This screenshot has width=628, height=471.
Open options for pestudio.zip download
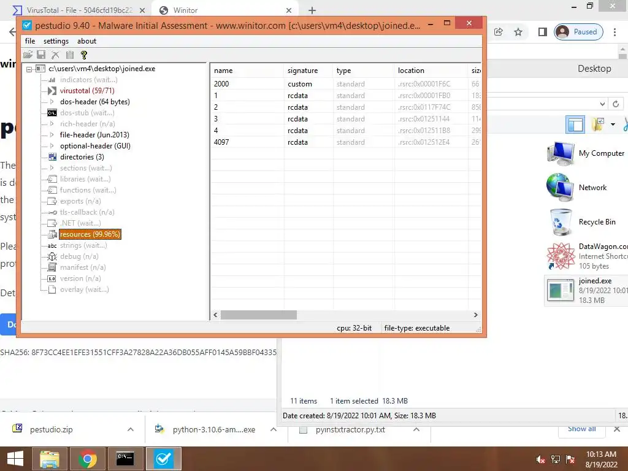[131, 429]
